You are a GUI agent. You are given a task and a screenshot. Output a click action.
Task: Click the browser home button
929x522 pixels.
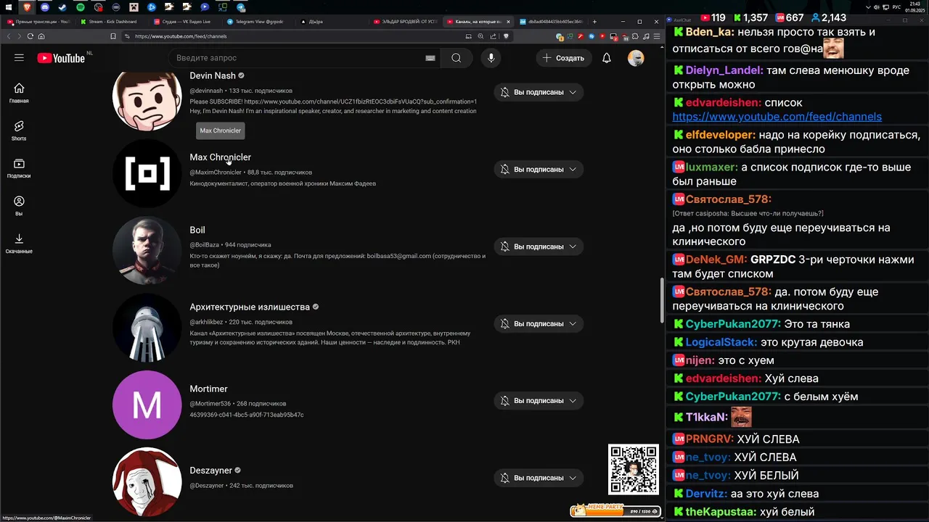(41, 36)
